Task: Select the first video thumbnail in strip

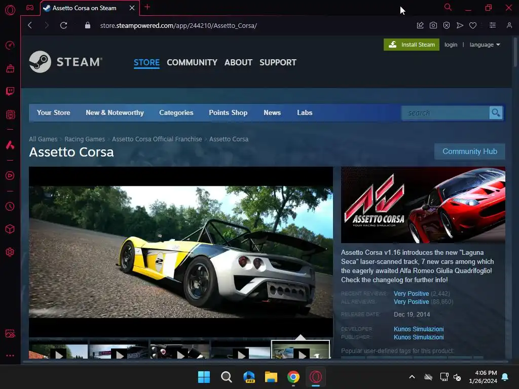Action: (x=58, y=352)
